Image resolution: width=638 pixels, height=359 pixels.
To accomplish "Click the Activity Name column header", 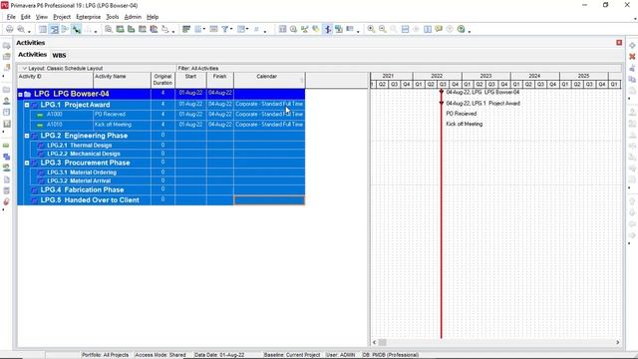I will click(122, 80).
